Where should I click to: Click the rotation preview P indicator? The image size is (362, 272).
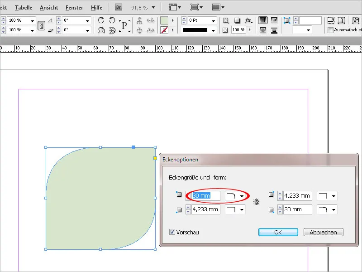click(124, 25)
